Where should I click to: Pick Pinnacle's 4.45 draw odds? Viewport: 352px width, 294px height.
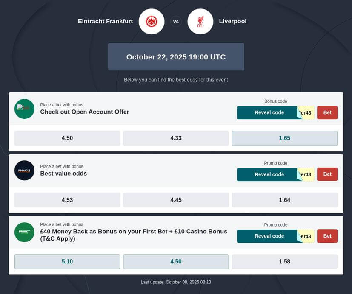coord(176,200)
